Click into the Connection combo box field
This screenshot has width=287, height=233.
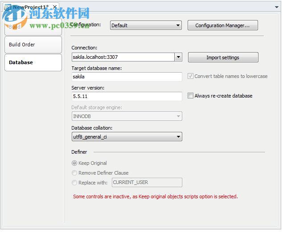point(123,57)
